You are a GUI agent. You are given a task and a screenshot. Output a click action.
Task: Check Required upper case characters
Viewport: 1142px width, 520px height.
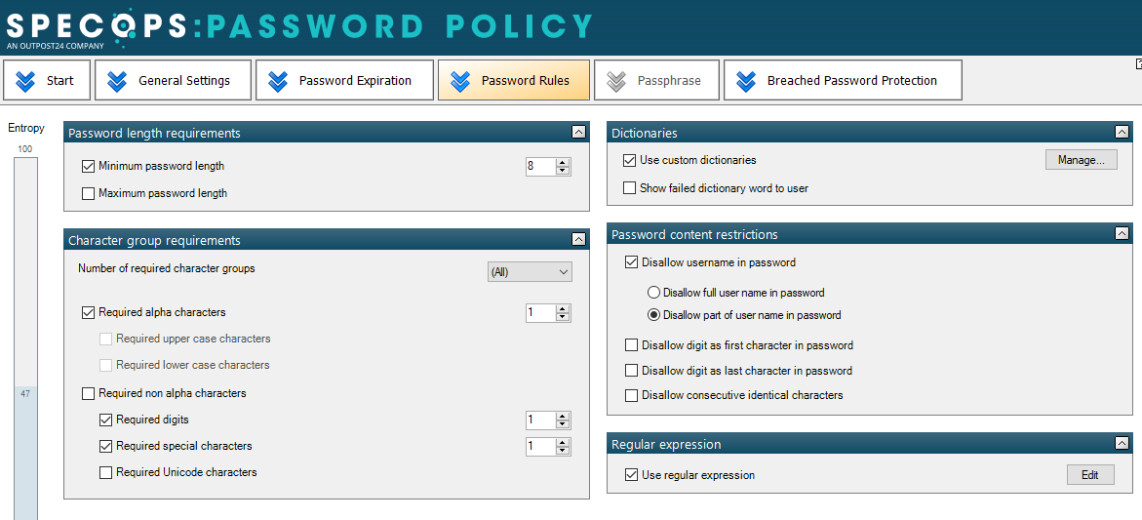pyautogui.click(x=105, y=339)
